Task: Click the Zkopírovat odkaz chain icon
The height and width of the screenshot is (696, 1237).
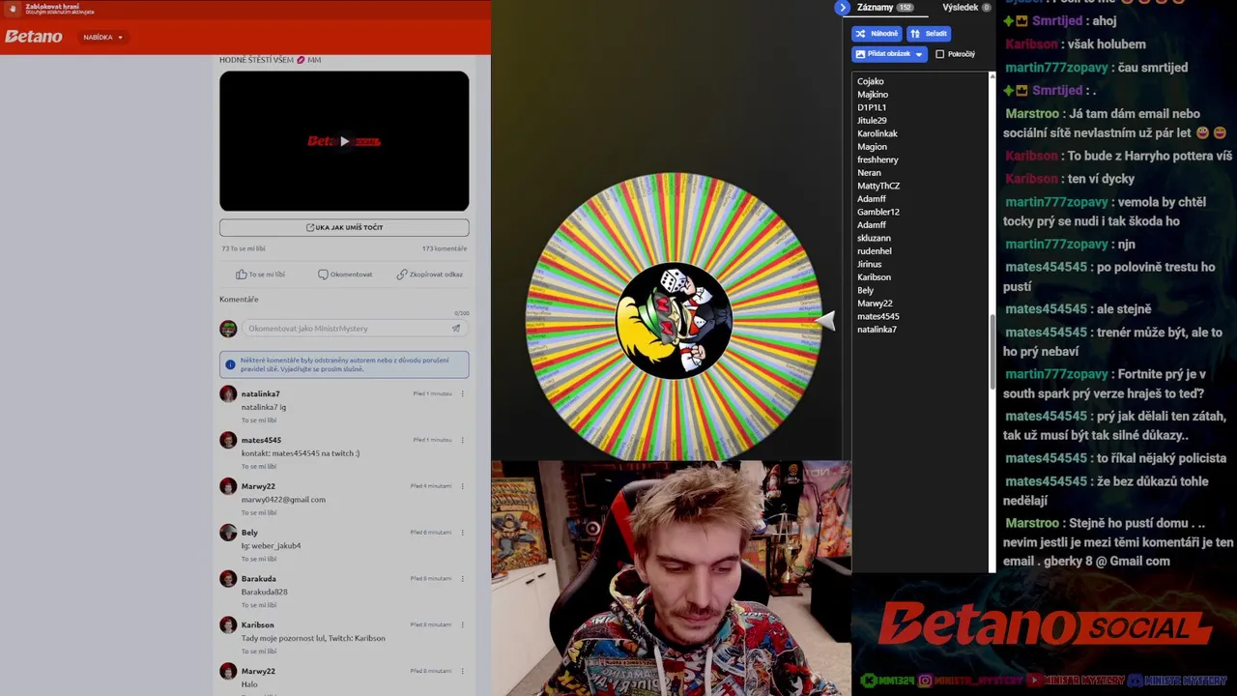Action: [x=401, y=275]
